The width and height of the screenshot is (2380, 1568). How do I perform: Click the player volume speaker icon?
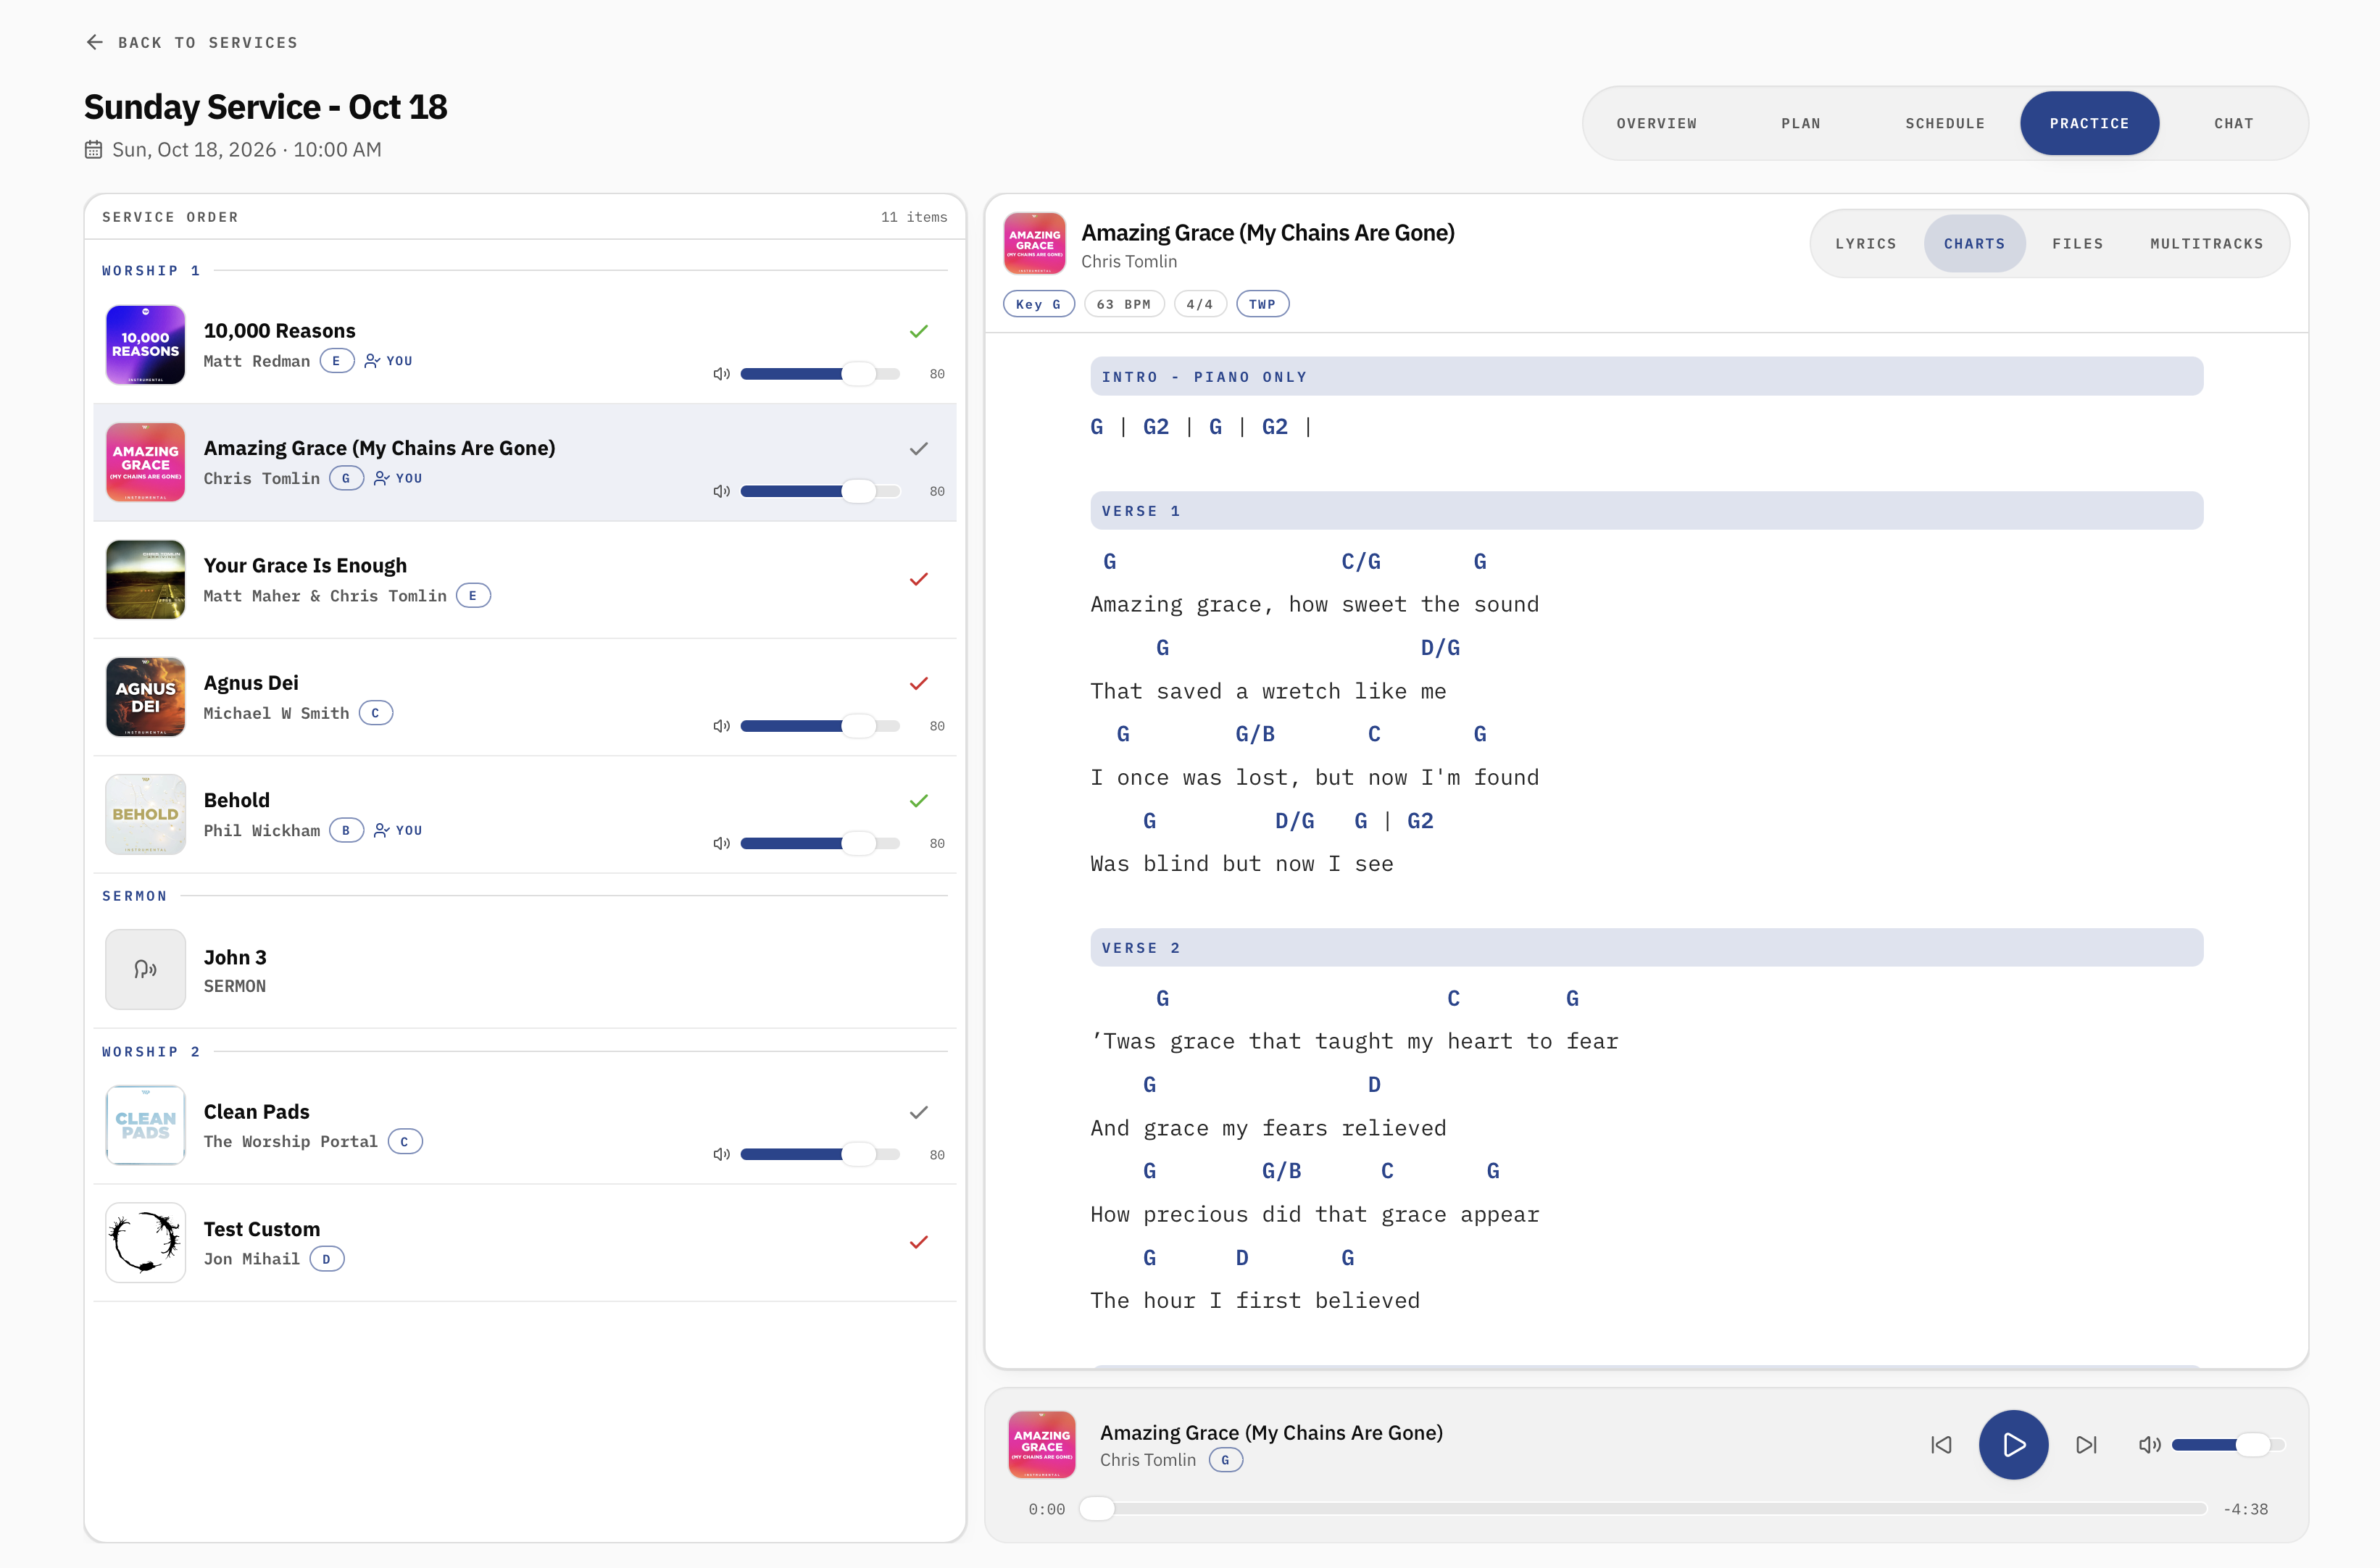[x=2149, y=1445]
